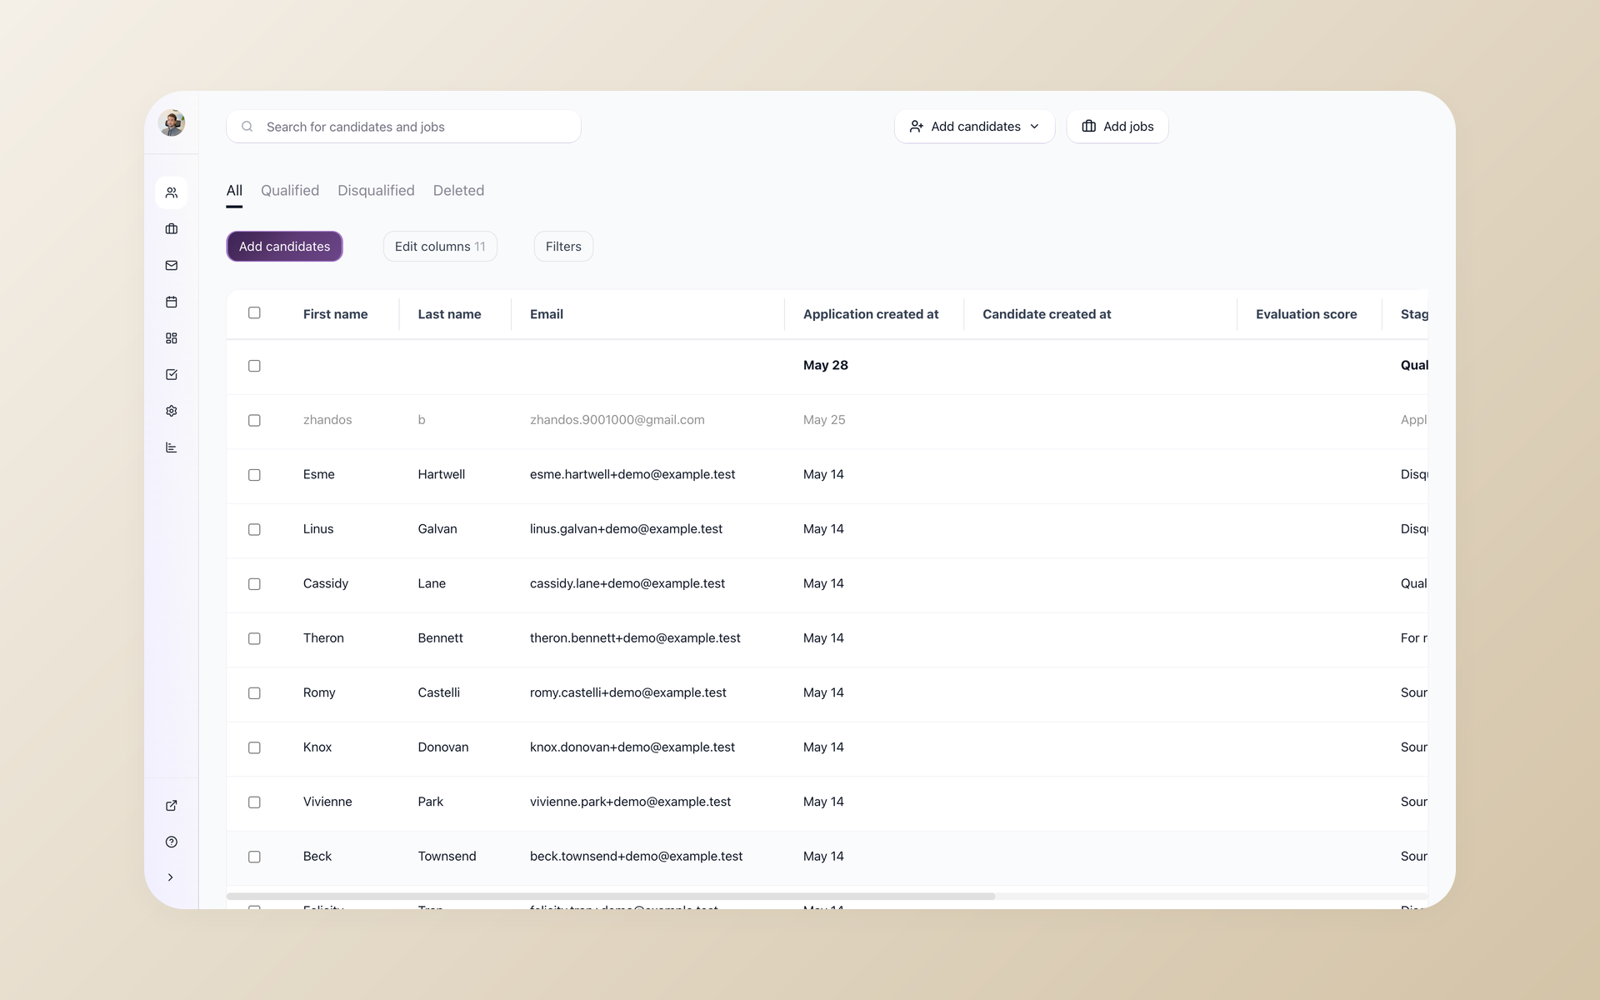This screenshot has width=1600, height=1000.
Task: Click knox.donovan+demo@example.test email cell
Action: click(632, 747)
